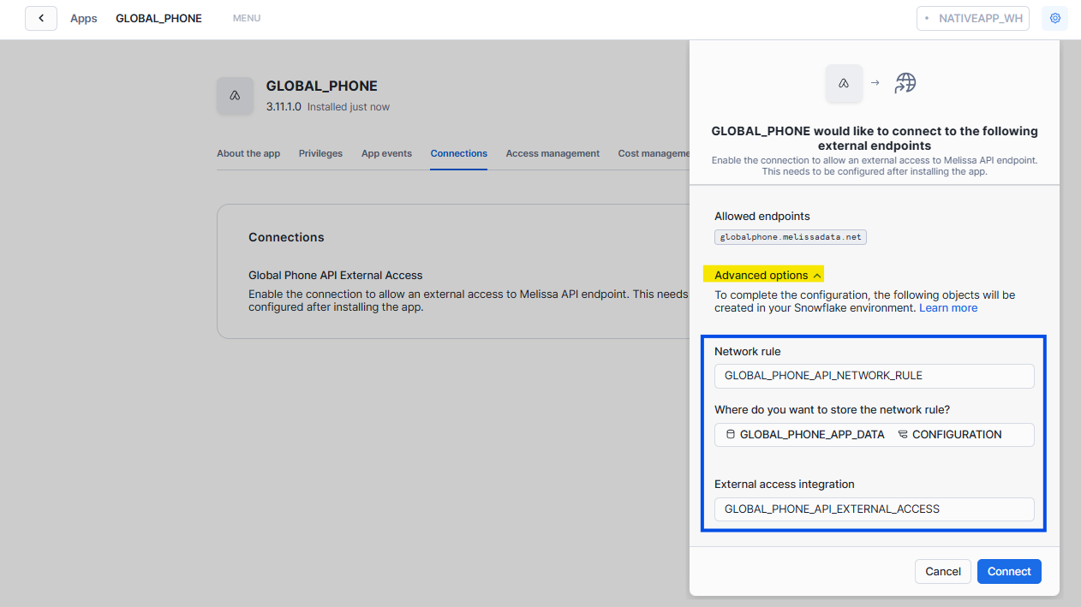Click the GLOBAL_PHONE breadcrumb title
The height and width of the screenshot is (607, 1081).
pos(159,18)
